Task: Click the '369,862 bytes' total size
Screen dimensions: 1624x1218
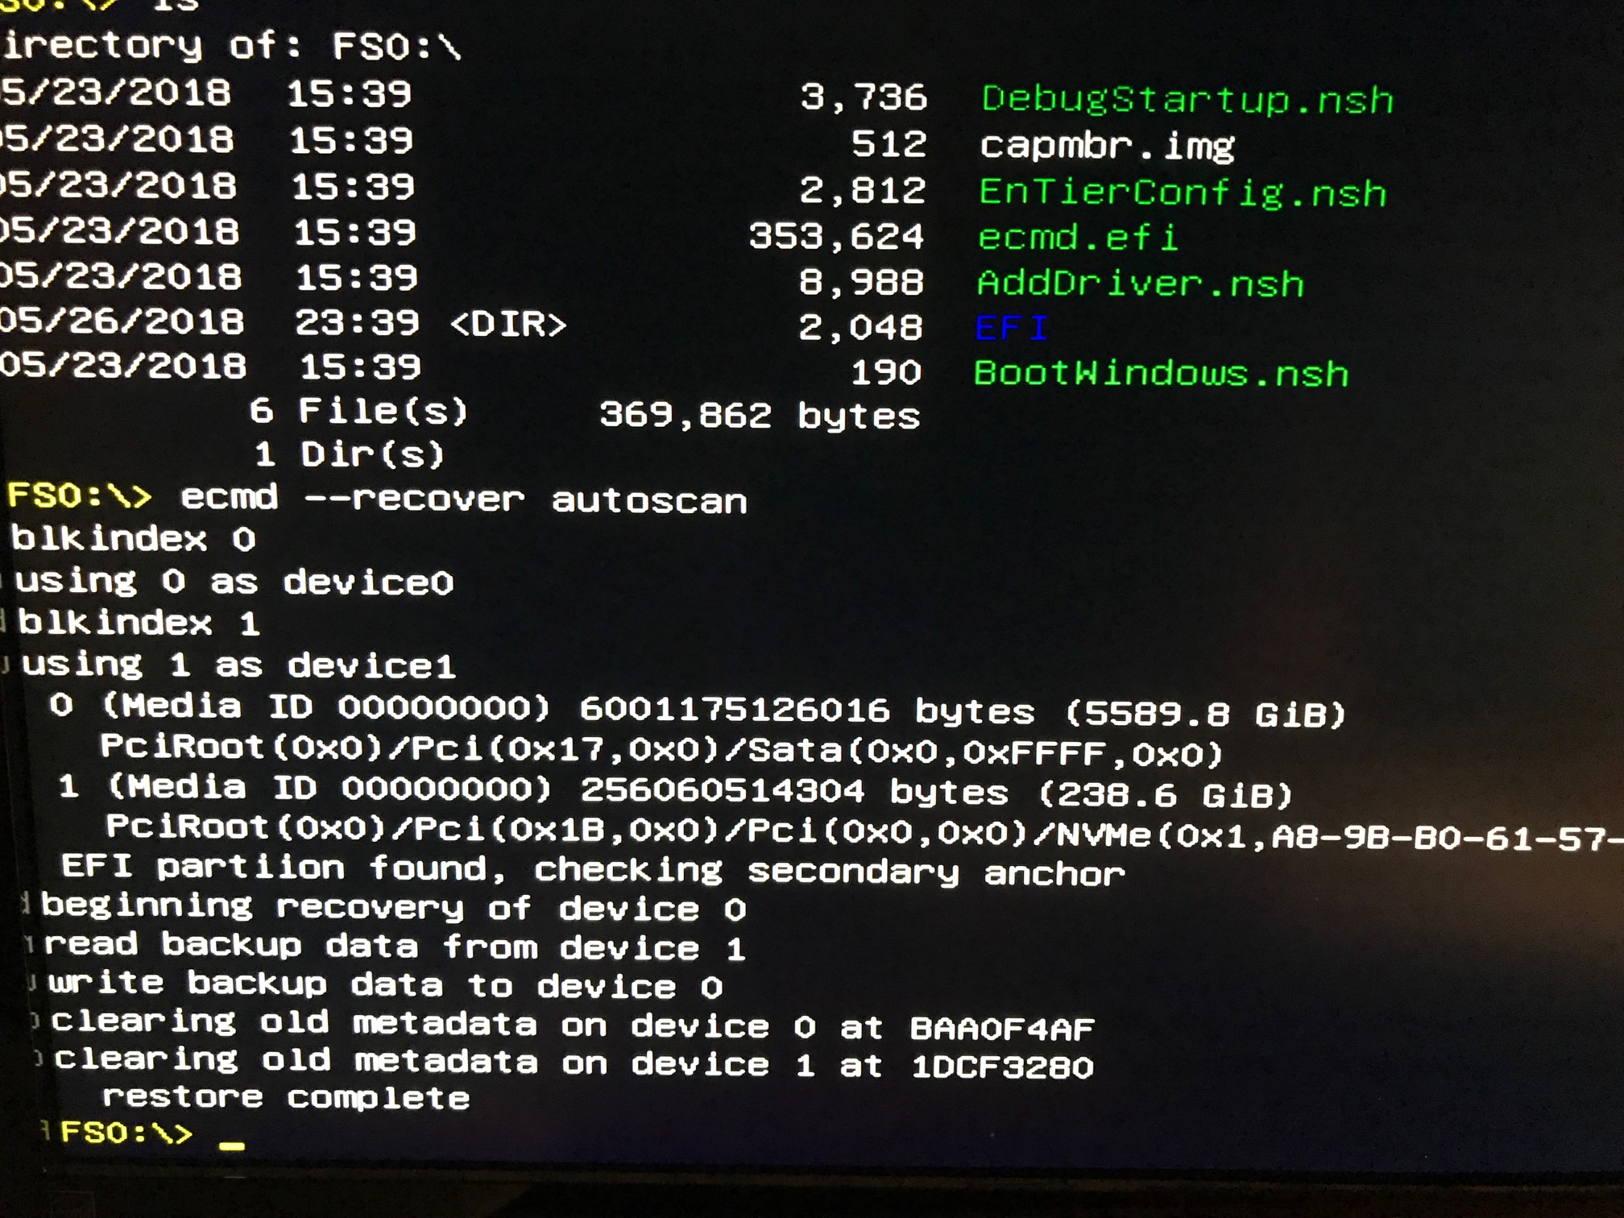Action: pos(759,416)
